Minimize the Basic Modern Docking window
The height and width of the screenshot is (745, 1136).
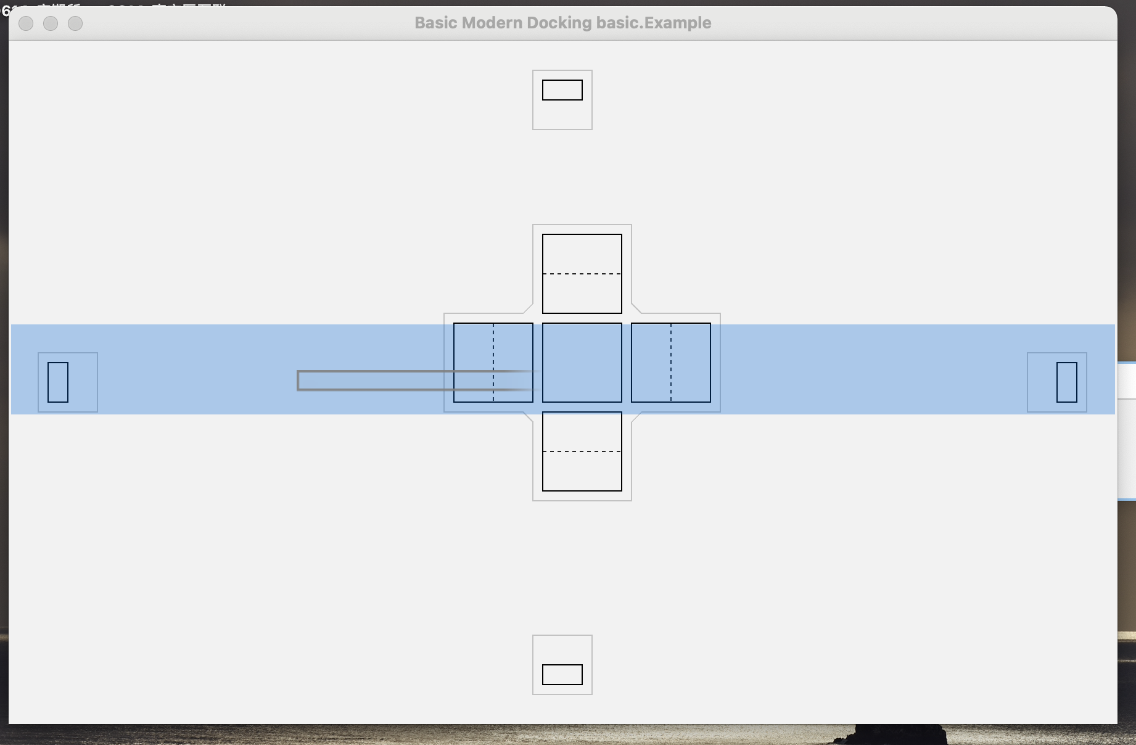pyautogui.click(x=50, y=25)
